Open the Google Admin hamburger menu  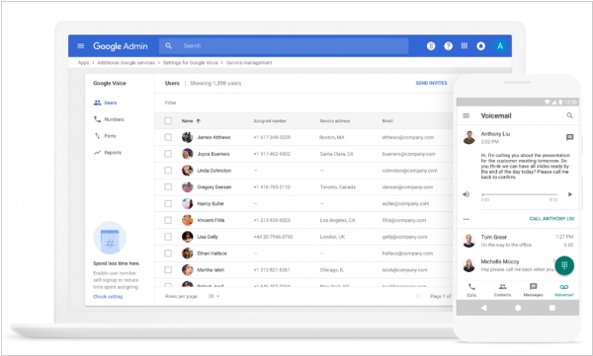click(81, 46)
